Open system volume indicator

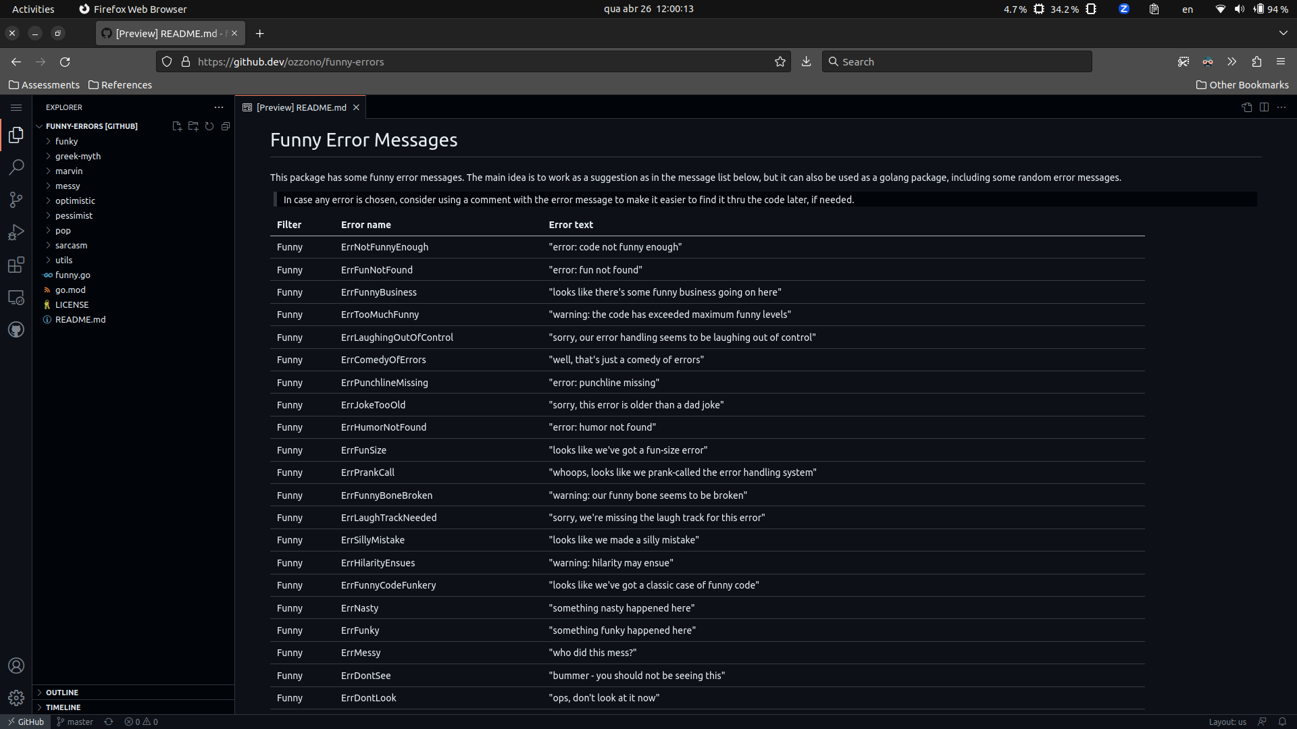click(1239, 9)
